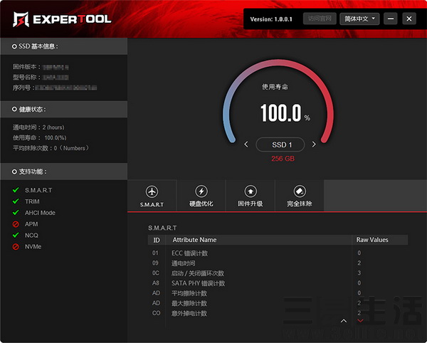This screenshot has width=427, height=343.
Task: Select the 完全抹除 secure erase tab
Action: click(x=299, y=196)
